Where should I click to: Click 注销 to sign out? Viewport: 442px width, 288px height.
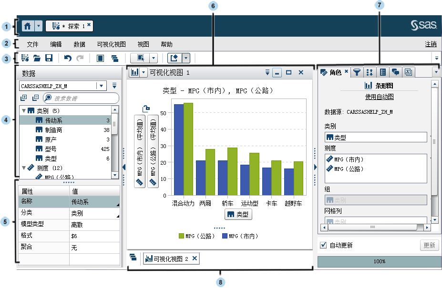pyautogui.click(x=430, y=44)
